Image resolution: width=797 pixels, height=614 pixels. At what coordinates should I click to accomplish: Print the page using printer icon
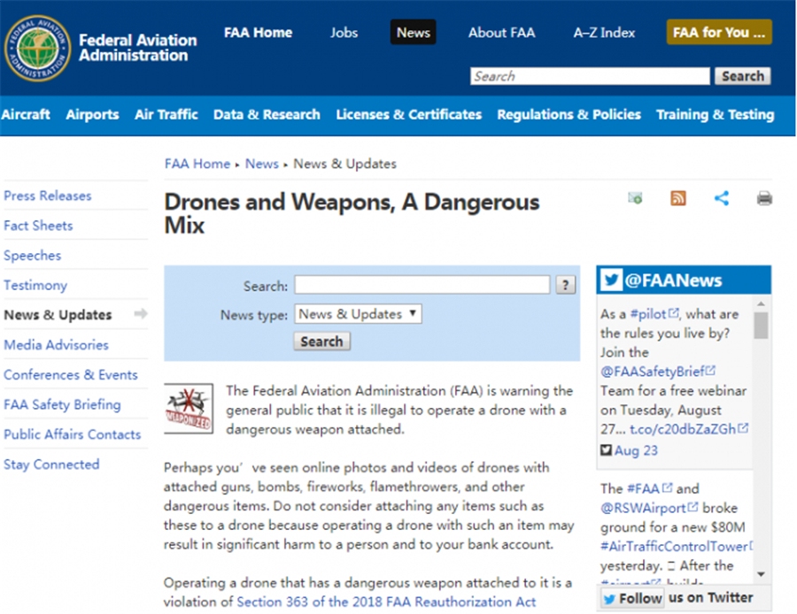point(764,198)
